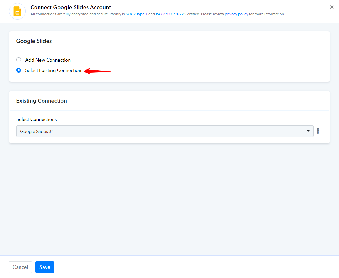Viewport: 339px width, 278px height.
Task: Open the Google Slides #1 connection dropdown
Action: pos(165,131)
